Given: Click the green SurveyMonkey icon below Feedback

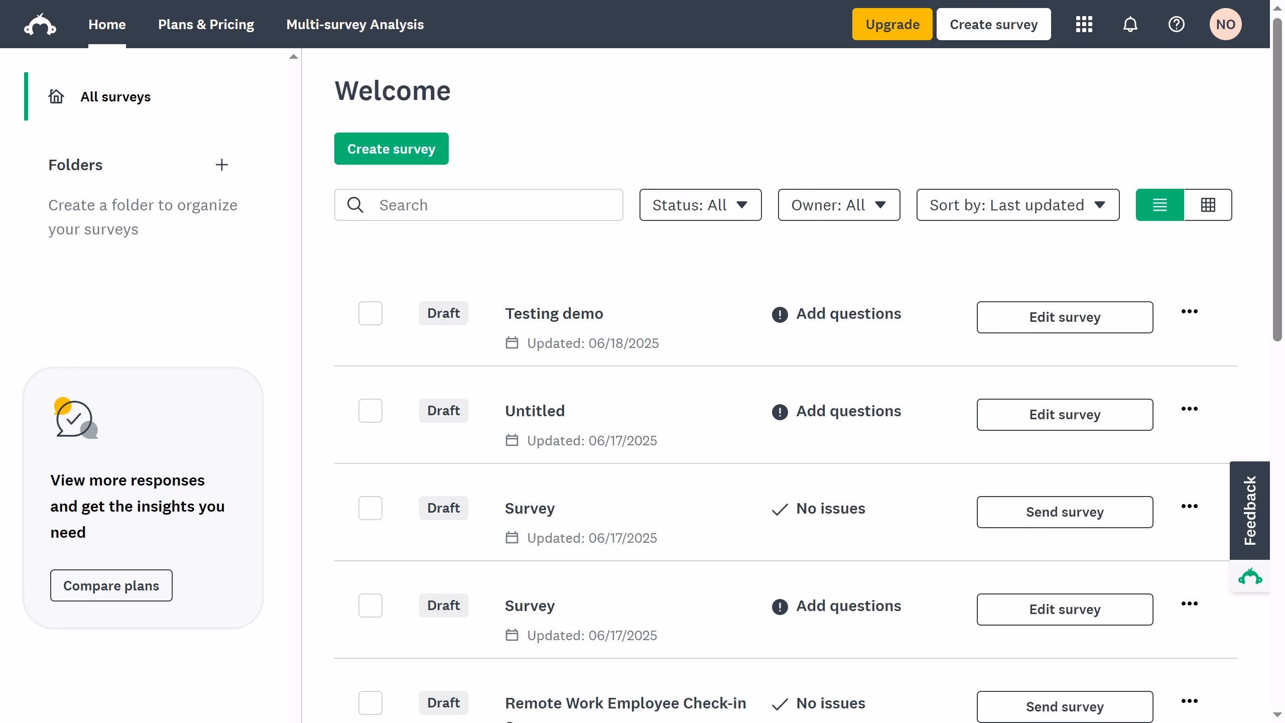Looking at the screenshot, I should (1250, 576).
